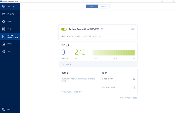Click the レジストリ protection indicator

[x=97, y=36]
